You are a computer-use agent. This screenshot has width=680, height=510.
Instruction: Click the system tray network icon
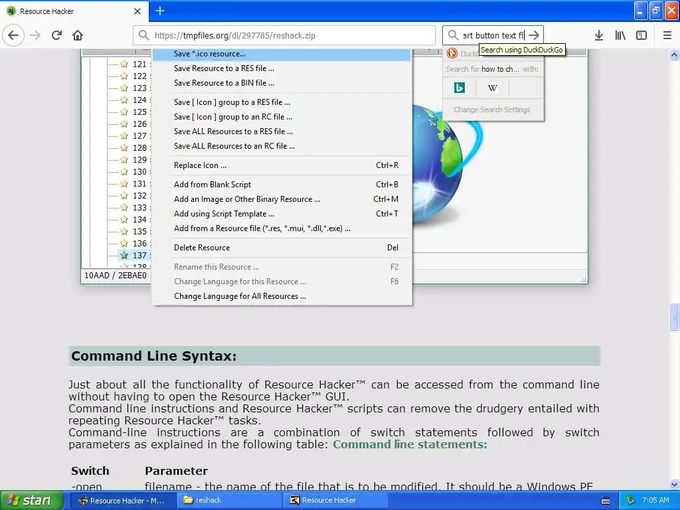(x=631, y=501)
